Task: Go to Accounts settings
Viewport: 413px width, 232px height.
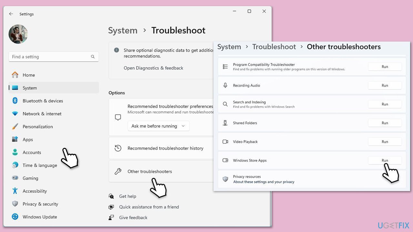Action: coord(54,152)
